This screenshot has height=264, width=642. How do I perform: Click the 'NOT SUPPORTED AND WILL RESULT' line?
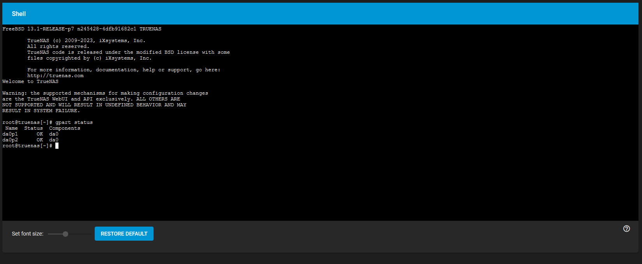point(94,105)
